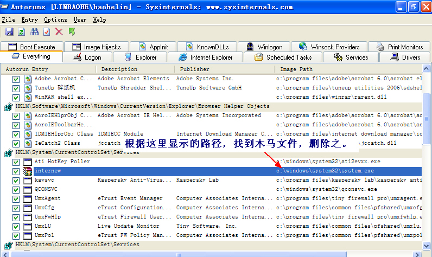Viewport: 432px width, 257px height.
Task: Click the green Jump to icon
Action: coord(72,31)
